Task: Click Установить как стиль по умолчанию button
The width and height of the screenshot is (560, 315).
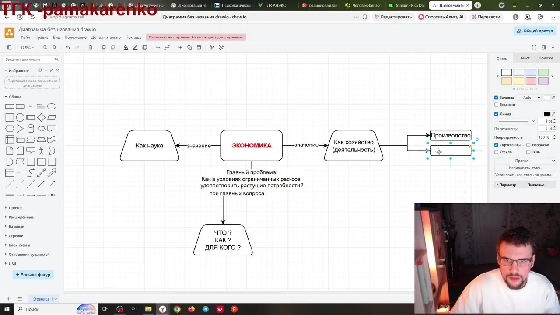Action: point(525,175)
